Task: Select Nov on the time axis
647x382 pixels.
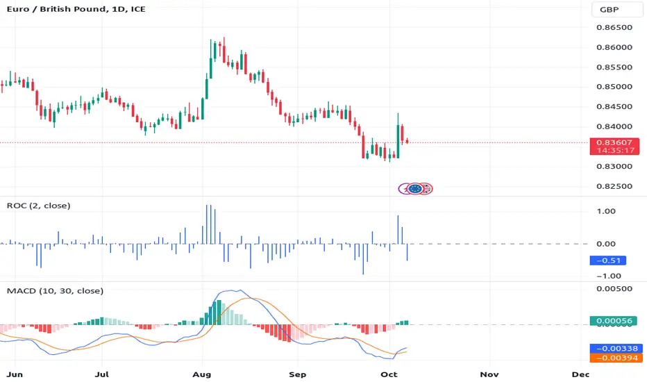Action: point(489,374)
